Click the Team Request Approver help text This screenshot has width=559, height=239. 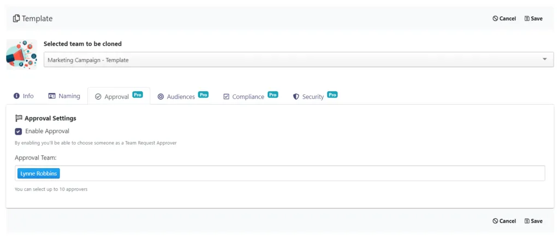pyautogui.click(x=96, y=143)
